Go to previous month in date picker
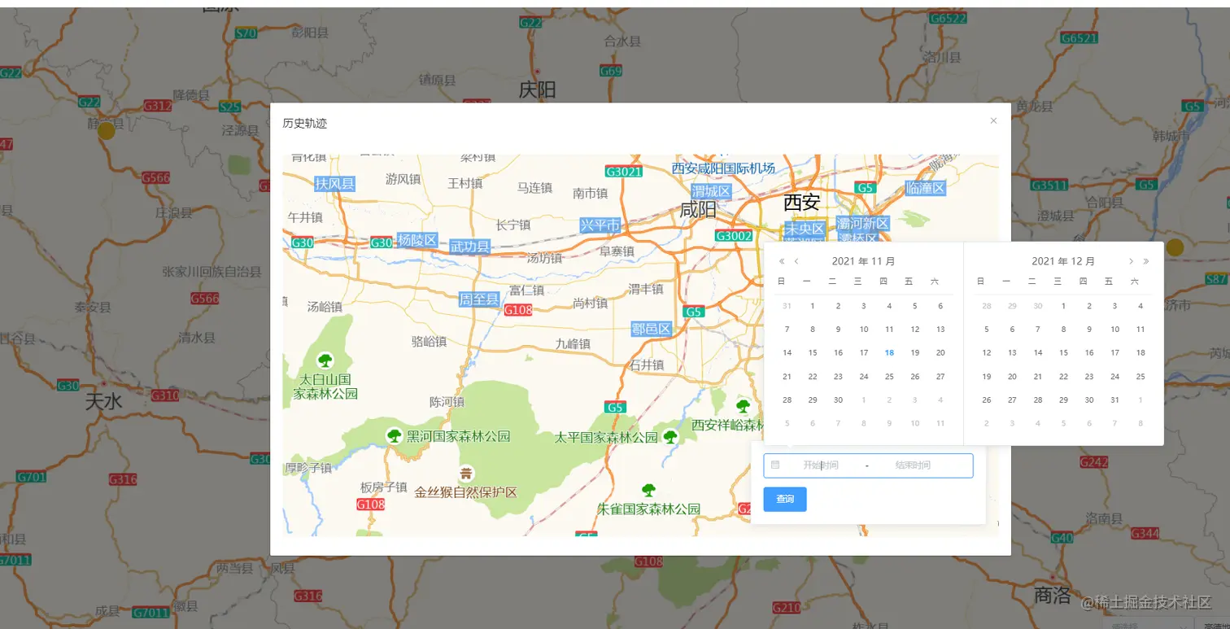1230x629 pixels. 796,261
